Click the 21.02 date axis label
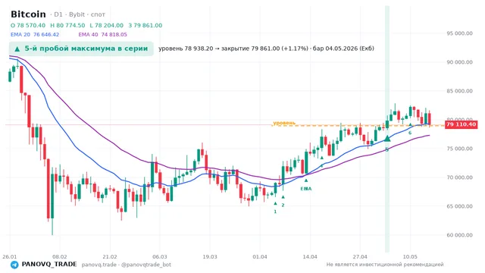Image resolution: width=485 pixels, height=273 pixels. click(x=110, y=256)
